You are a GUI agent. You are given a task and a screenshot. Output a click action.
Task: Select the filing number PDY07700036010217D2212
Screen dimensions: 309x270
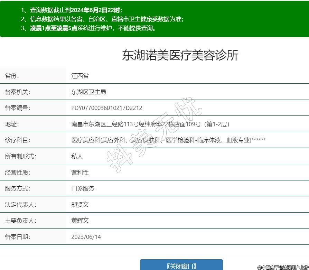tap(106, 108)
